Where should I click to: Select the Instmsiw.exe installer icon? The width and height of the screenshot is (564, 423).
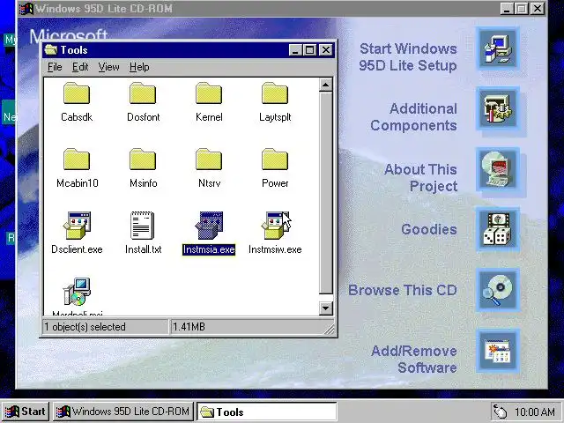(x=275, y=226)
